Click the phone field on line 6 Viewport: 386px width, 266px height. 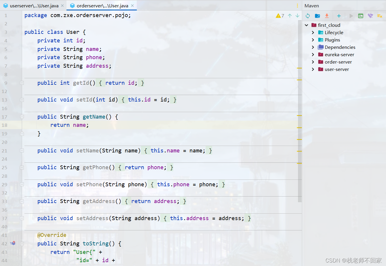click(x=94, y=57)
